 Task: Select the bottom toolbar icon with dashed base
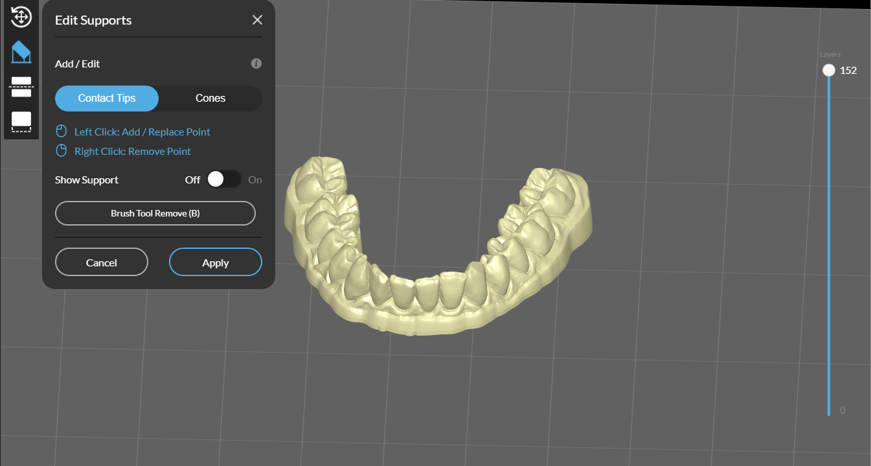tap(21, 121)
